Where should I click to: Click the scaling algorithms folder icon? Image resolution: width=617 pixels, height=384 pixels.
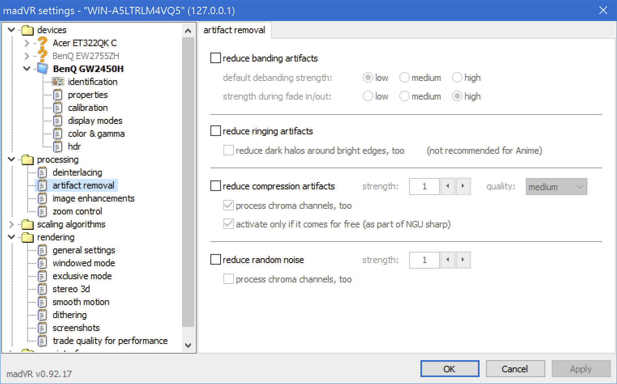coord(28,224)
